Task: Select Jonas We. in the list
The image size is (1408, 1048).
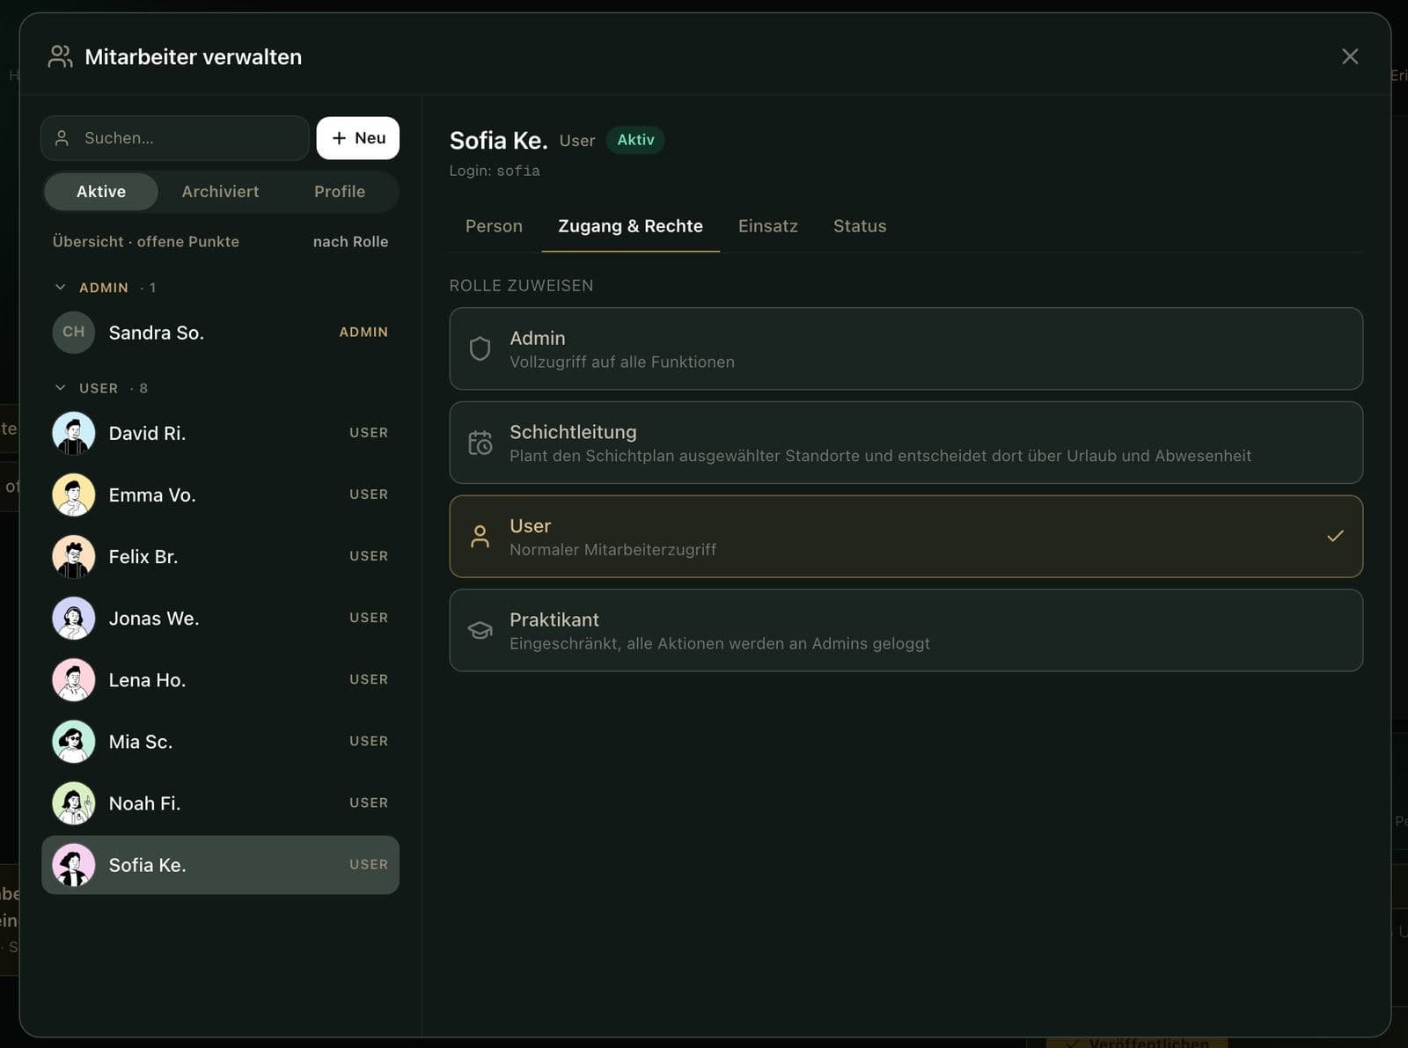Action: click(x=220, y=618)
